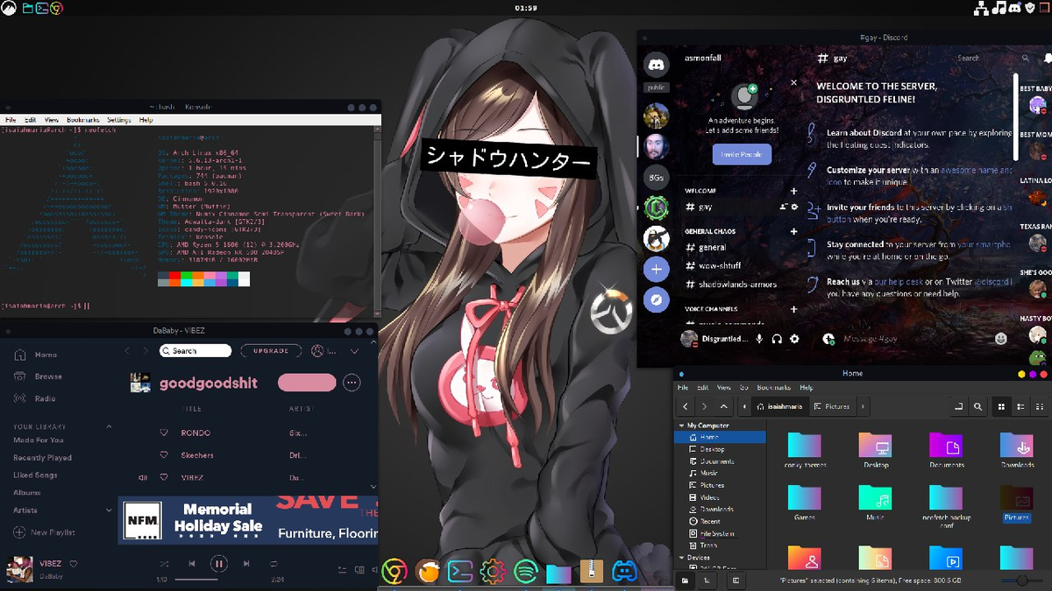1052x591 pixels.
Task: Like the RONDO track heart
Action: [x=163, y=433]
